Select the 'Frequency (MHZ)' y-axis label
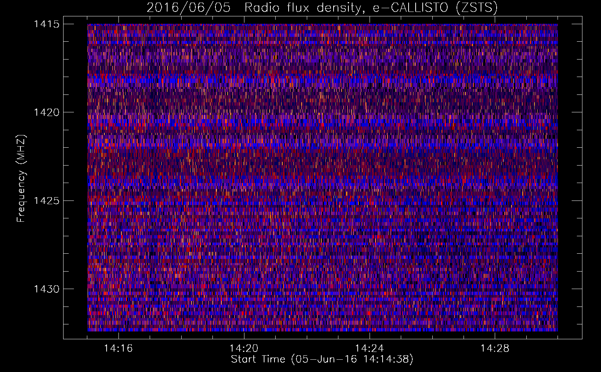 click(21, 179)
